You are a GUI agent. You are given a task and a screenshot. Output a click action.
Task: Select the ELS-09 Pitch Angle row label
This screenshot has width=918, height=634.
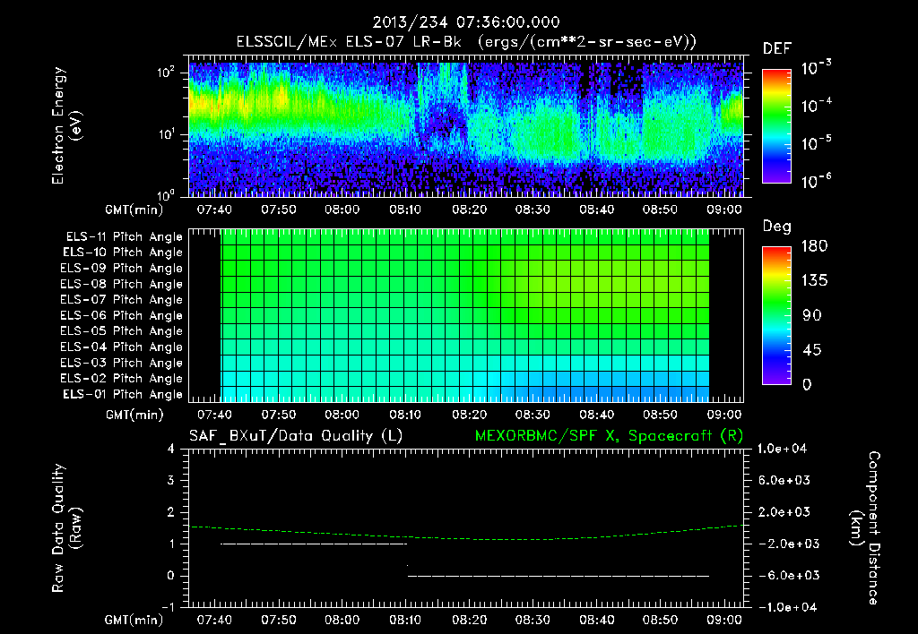point(122,269)
